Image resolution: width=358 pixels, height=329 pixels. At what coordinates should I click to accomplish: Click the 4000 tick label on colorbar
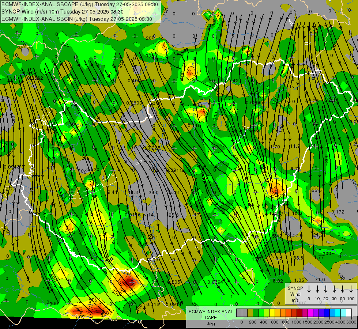[x=340, y=322]
